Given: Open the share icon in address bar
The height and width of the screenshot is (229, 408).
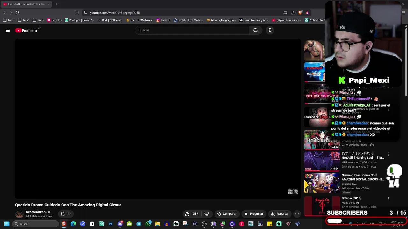Looking at the screenshot, I should [x=292, y=13].
